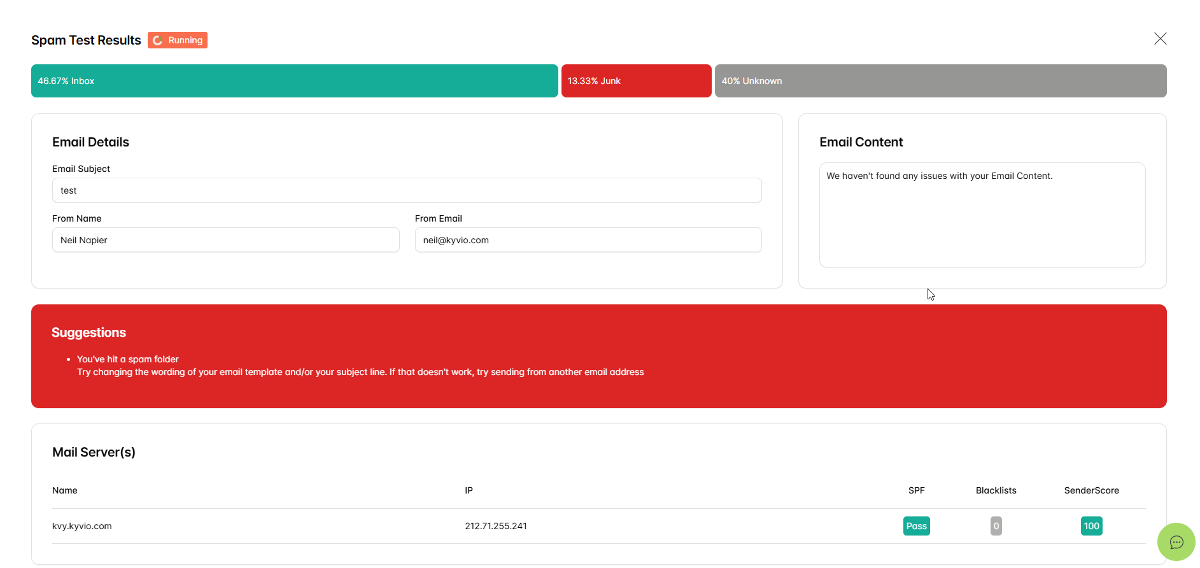
Task: Click the Running status badge
Action: coord(178,40)
